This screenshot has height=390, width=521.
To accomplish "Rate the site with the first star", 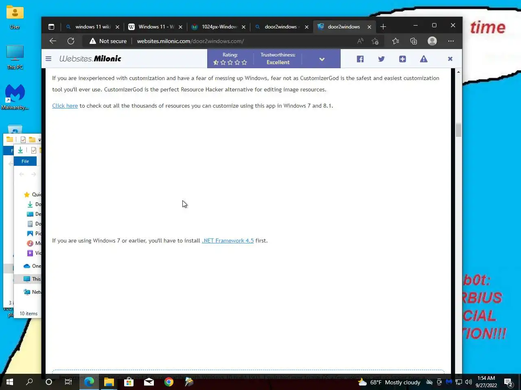I will click(x=216, y=63).
